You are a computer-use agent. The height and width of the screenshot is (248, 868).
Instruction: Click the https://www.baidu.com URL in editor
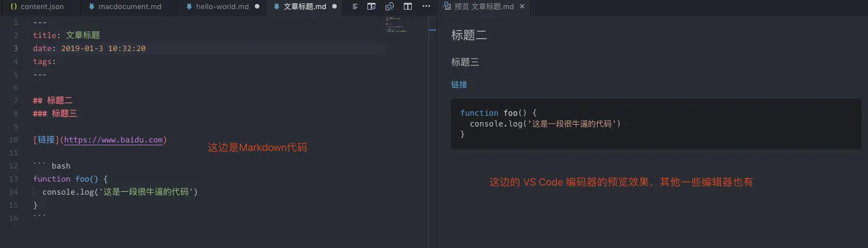(113, 140)
